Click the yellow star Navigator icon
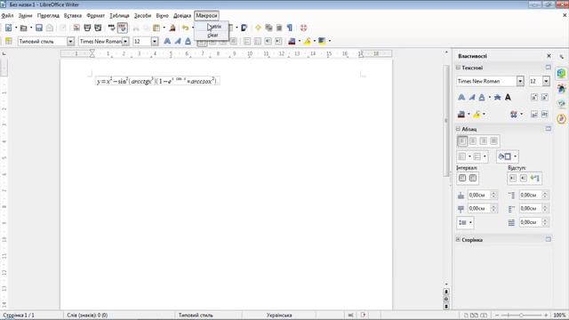The image size is (569, 320). pyautogui.click(x=258, y=28)
